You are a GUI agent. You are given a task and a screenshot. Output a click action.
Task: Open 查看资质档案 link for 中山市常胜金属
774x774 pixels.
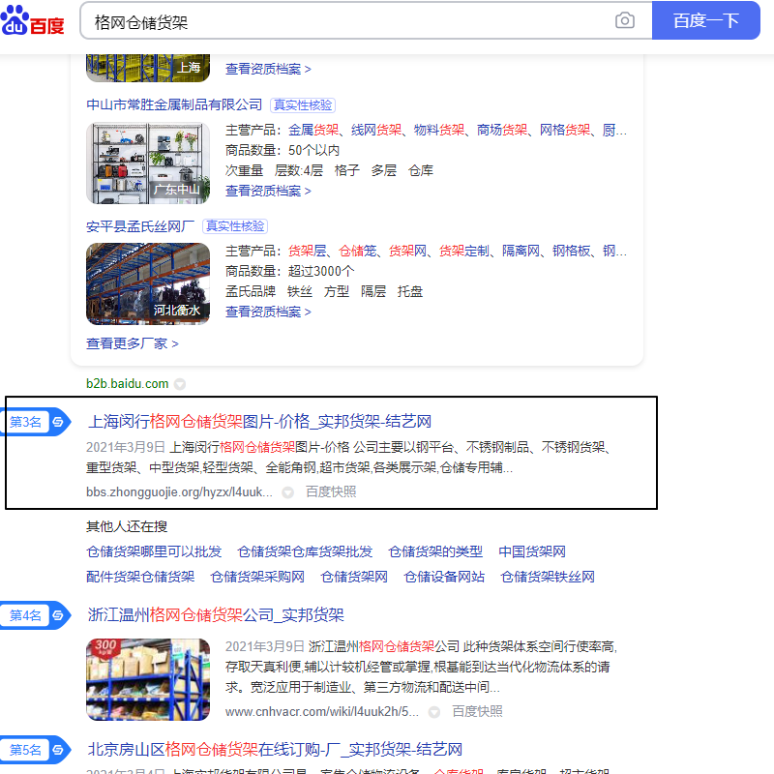point(268,191)
